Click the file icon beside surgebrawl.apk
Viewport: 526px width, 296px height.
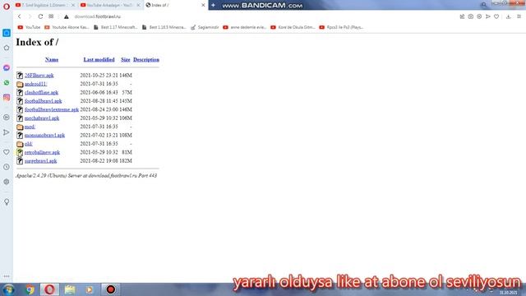(x=20, y=161)
